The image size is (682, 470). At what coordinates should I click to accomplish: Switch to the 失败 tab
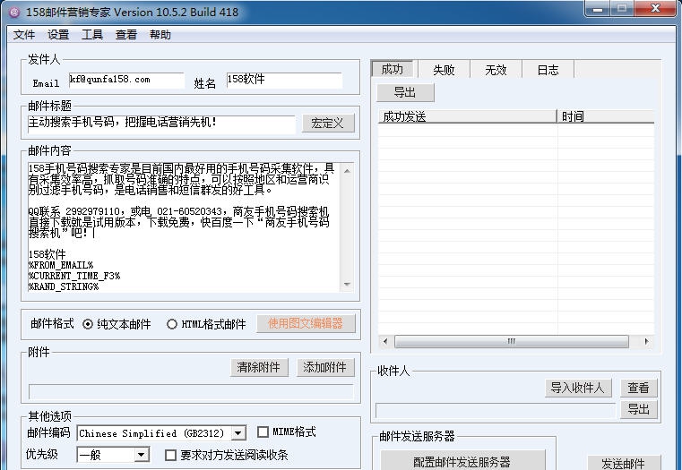444,70
